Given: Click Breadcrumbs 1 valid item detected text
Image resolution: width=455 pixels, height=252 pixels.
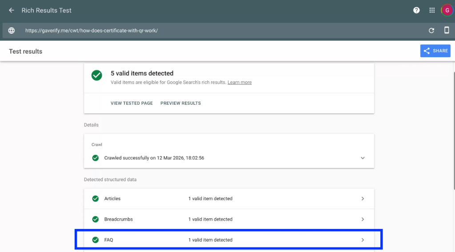Looking at the screenshot, I should pyautogui.click(x=210, y=219).
